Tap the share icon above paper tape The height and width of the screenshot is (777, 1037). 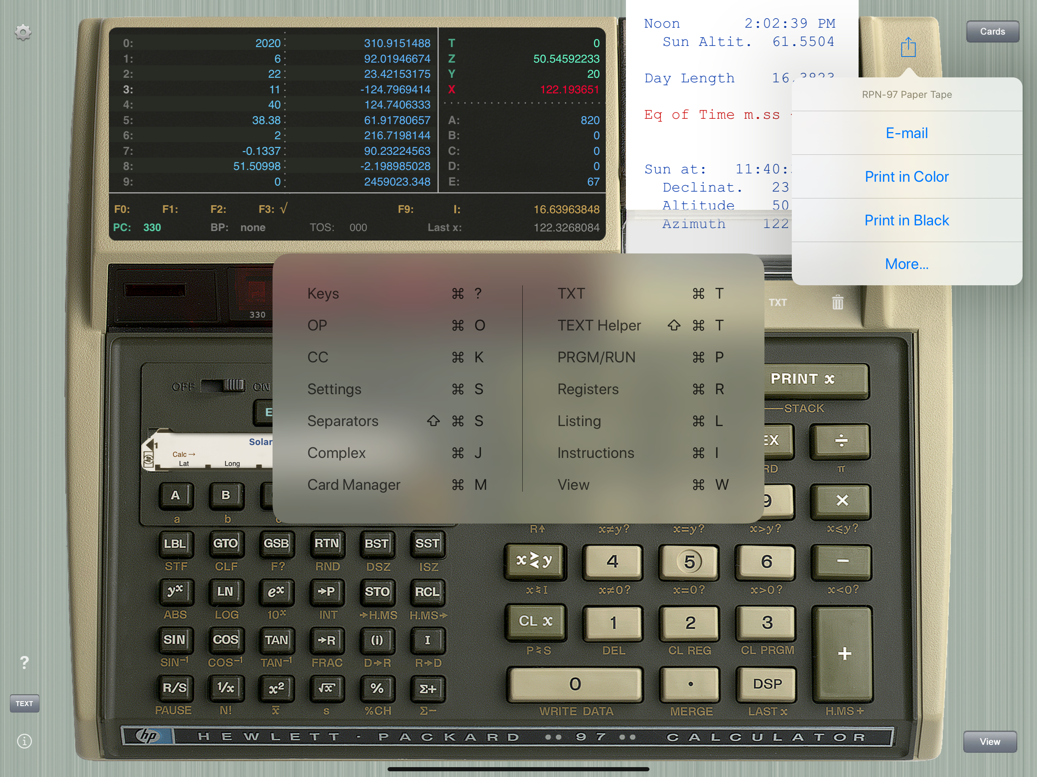tap(908, 47)
